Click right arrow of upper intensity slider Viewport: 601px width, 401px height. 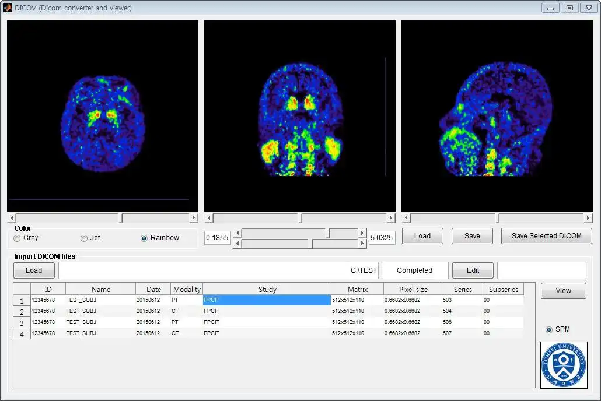(x=362, y=233)
